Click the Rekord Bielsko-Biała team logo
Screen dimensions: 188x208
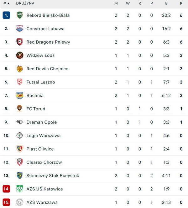click(x=20, y=15)
